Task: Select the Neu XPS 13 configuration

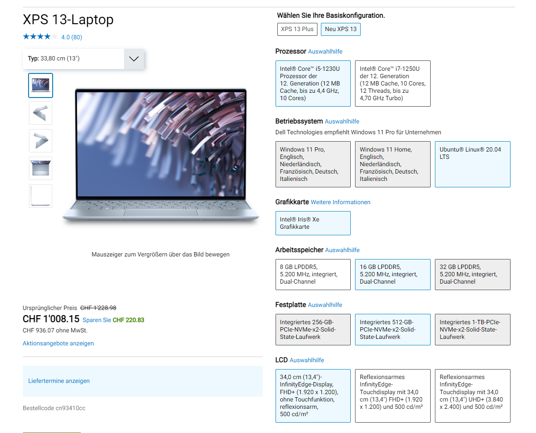Action: (341, 29)
